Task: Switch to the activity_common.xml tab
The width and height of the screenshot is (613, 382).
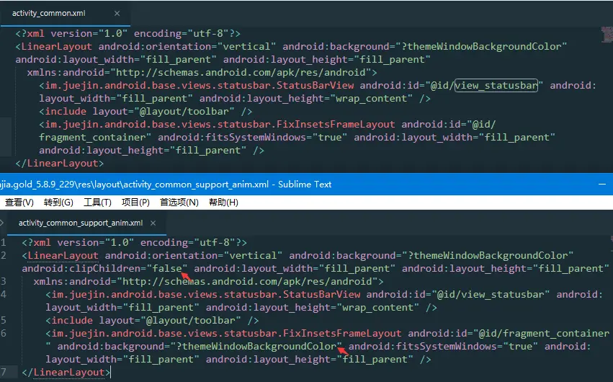Action: coord(49,13)
